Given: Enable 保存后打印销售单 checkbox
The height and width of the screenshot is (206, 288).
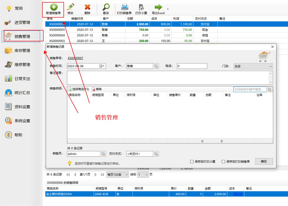Looking at the screenshot, I should click(x=223, y=161).
